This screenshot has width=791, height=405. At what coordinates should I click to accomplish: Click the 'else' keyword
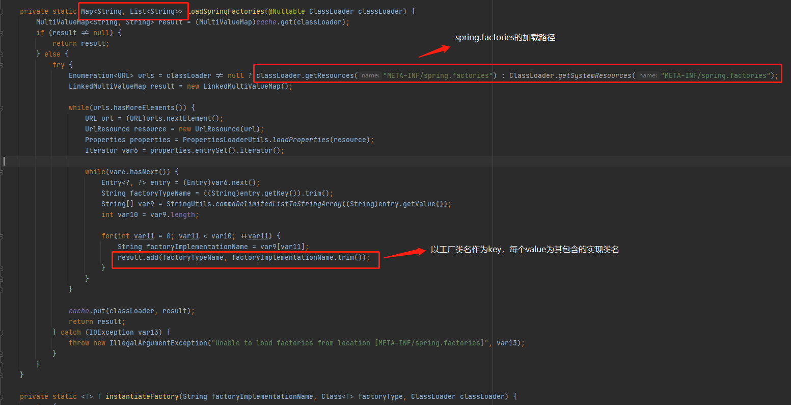(52, 54)
